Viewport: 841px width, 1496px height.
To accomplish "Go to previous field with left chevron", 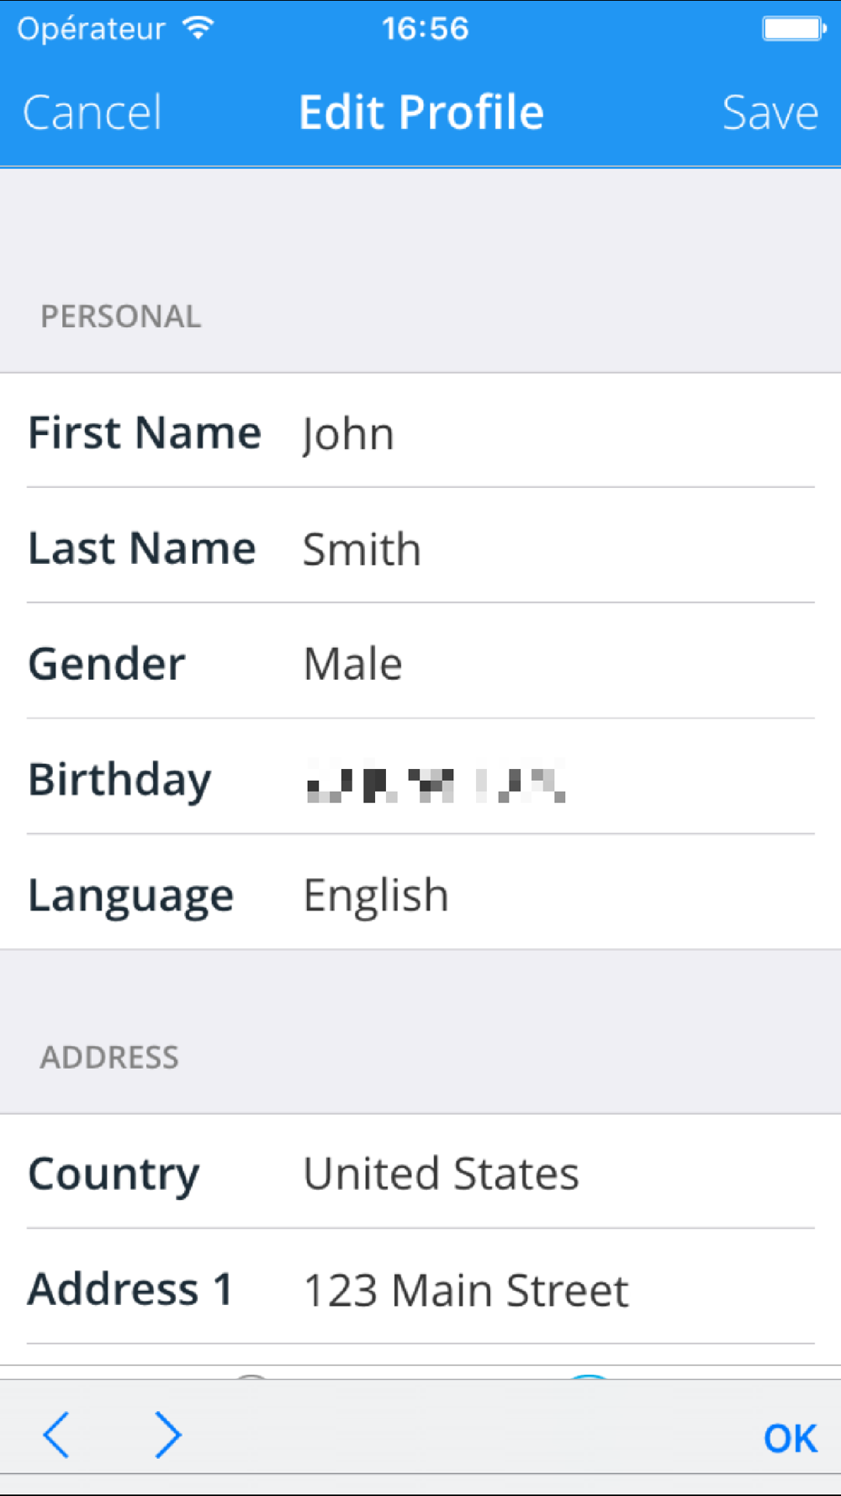I will tap(56, 1435).
